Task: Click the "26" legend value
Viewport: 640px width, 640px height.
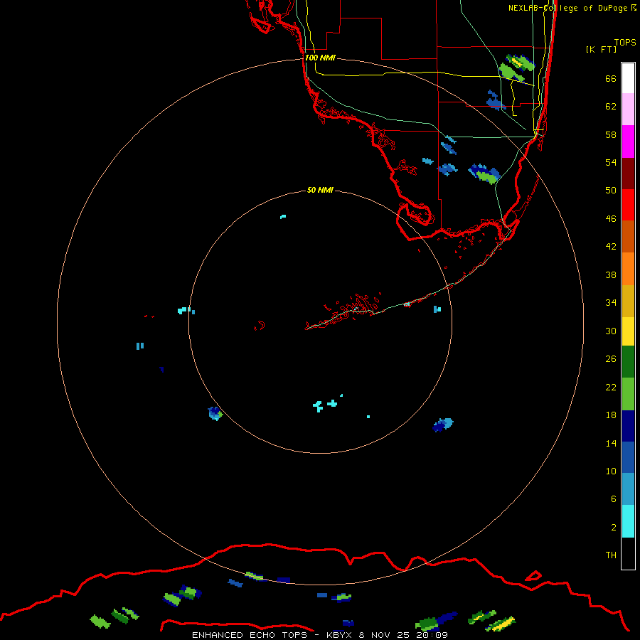Action: pos(611,359)
